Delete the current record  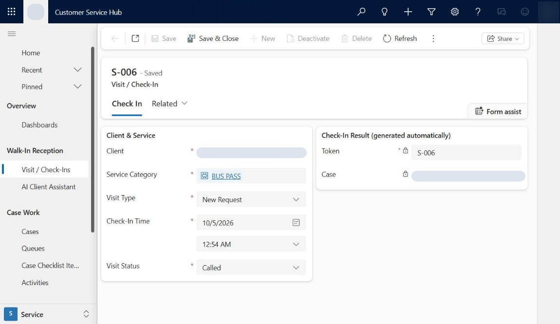point(356,38)
